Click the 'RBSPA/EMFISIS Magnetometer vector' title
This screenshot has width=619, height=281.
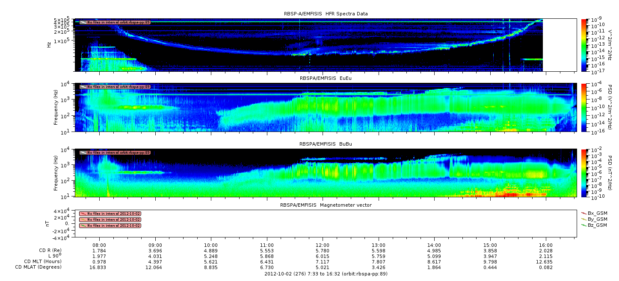pyautogui.click(x=326, y=205)
